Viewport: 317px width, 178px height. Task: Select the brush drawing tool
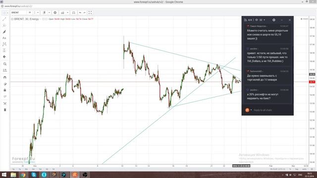pyautogui.click(x=4, y=32)
